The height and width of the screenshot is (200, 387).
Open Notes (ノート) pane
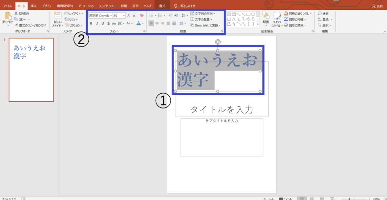[x=269, y=199]
